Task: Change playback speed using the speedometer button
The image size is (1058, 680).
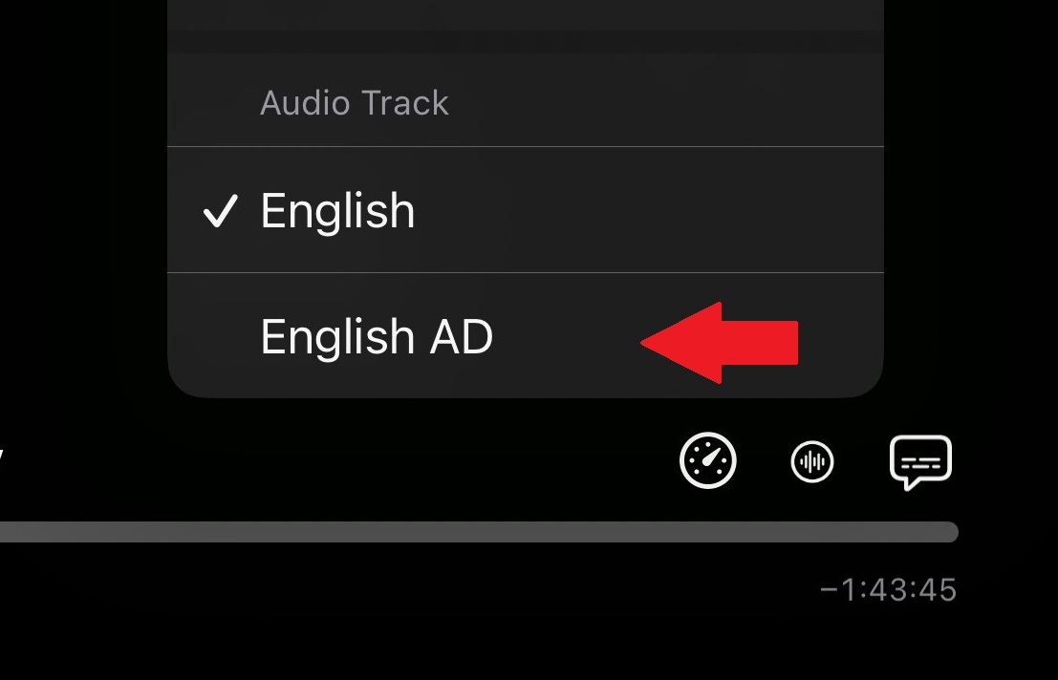Action: coord(708,460)
